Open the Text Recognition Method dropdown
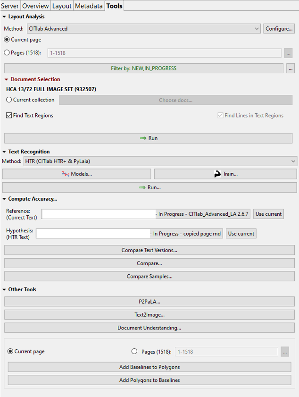The image size is (299, 397). click(x=160, y=161)
